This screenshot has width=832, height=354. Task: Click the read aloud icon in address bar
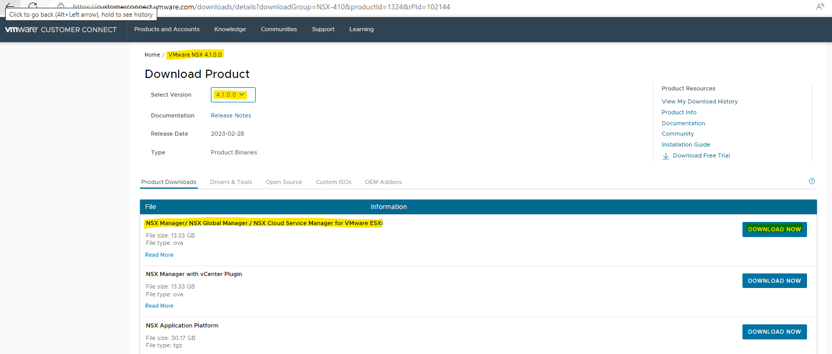coord(820,7)
